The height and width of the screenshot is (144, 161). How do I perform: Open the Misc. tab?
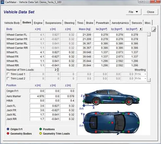pos(148,23)
